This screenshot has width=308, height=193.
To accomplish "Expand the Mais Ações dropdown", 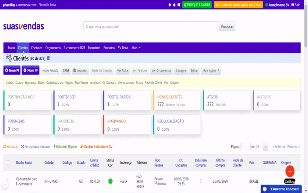I will tap(211, 70).
